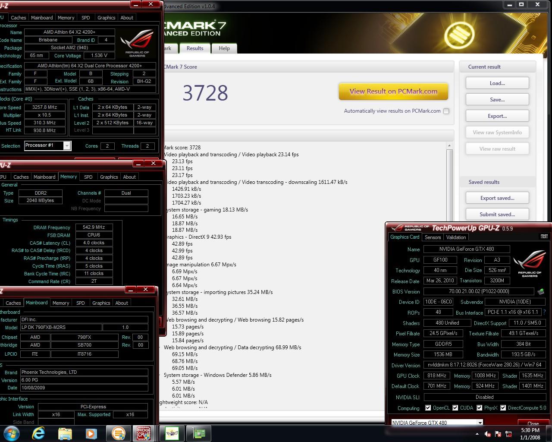Open the Processor #1 selection dropdown
Image resolution: width=552 pixels, height=442 pixels.
[67, 145]
